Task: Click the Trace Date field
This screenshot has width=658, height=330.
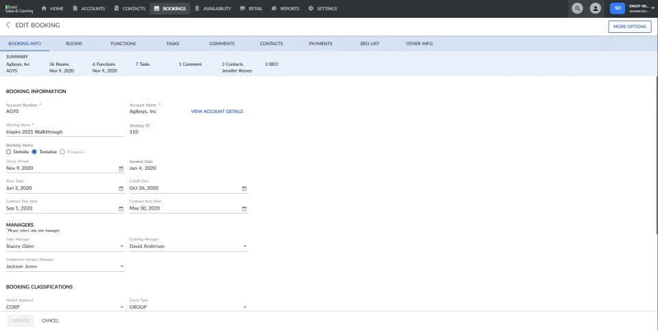Action: click(x=65, y=188)
